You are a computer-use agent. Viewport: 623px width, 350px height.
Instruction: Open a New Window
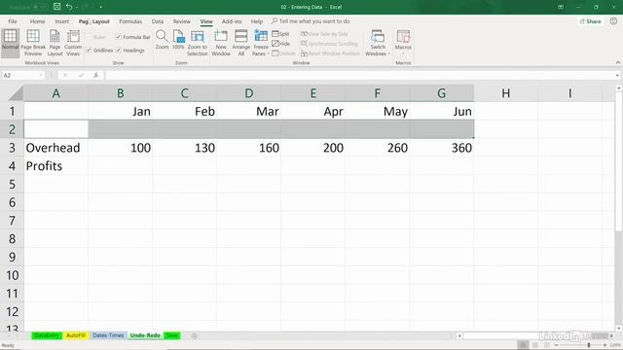pos(221,43)
